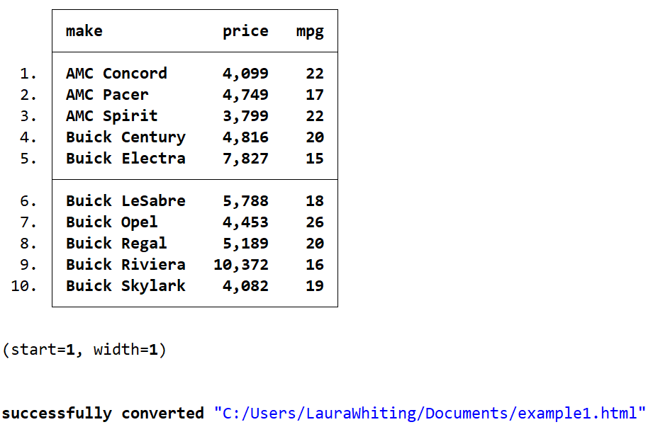Click the mpg value 18
Screen dimensions: 653x427
tap(315, 201)
